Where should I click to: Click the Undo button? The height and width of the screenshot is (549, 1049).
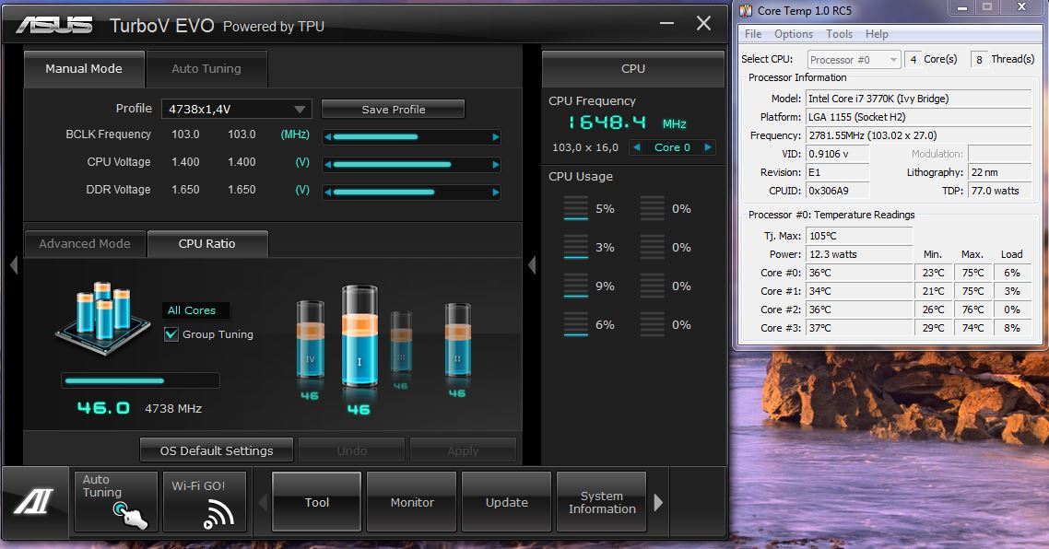[352, 450]
